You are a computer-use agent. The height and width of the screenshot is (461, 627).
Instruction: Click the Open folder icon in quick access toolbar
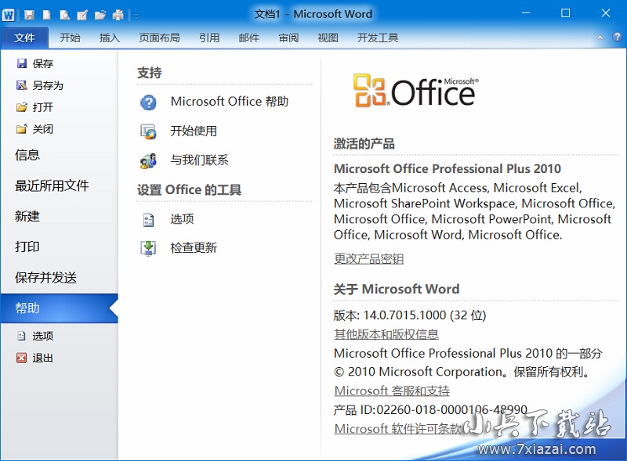point(100,15)
